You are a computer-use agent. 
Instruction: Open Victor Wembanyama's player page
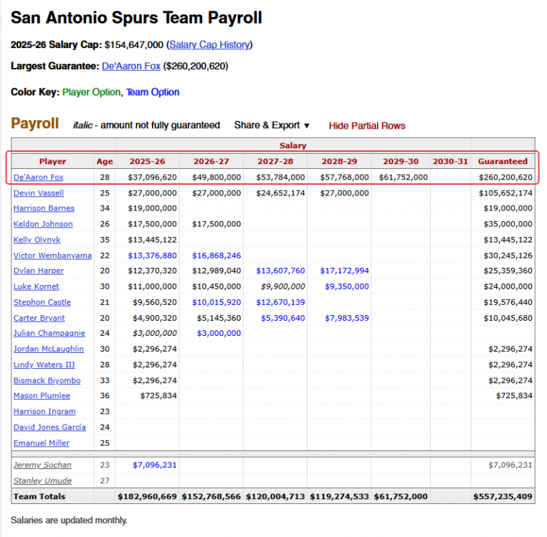52,256
